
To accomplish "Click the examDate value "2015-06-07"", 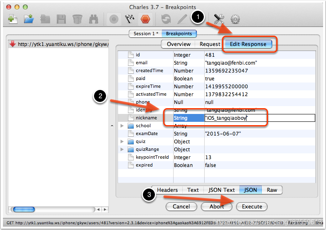I will pyautogui.click(x=223, y=133).
